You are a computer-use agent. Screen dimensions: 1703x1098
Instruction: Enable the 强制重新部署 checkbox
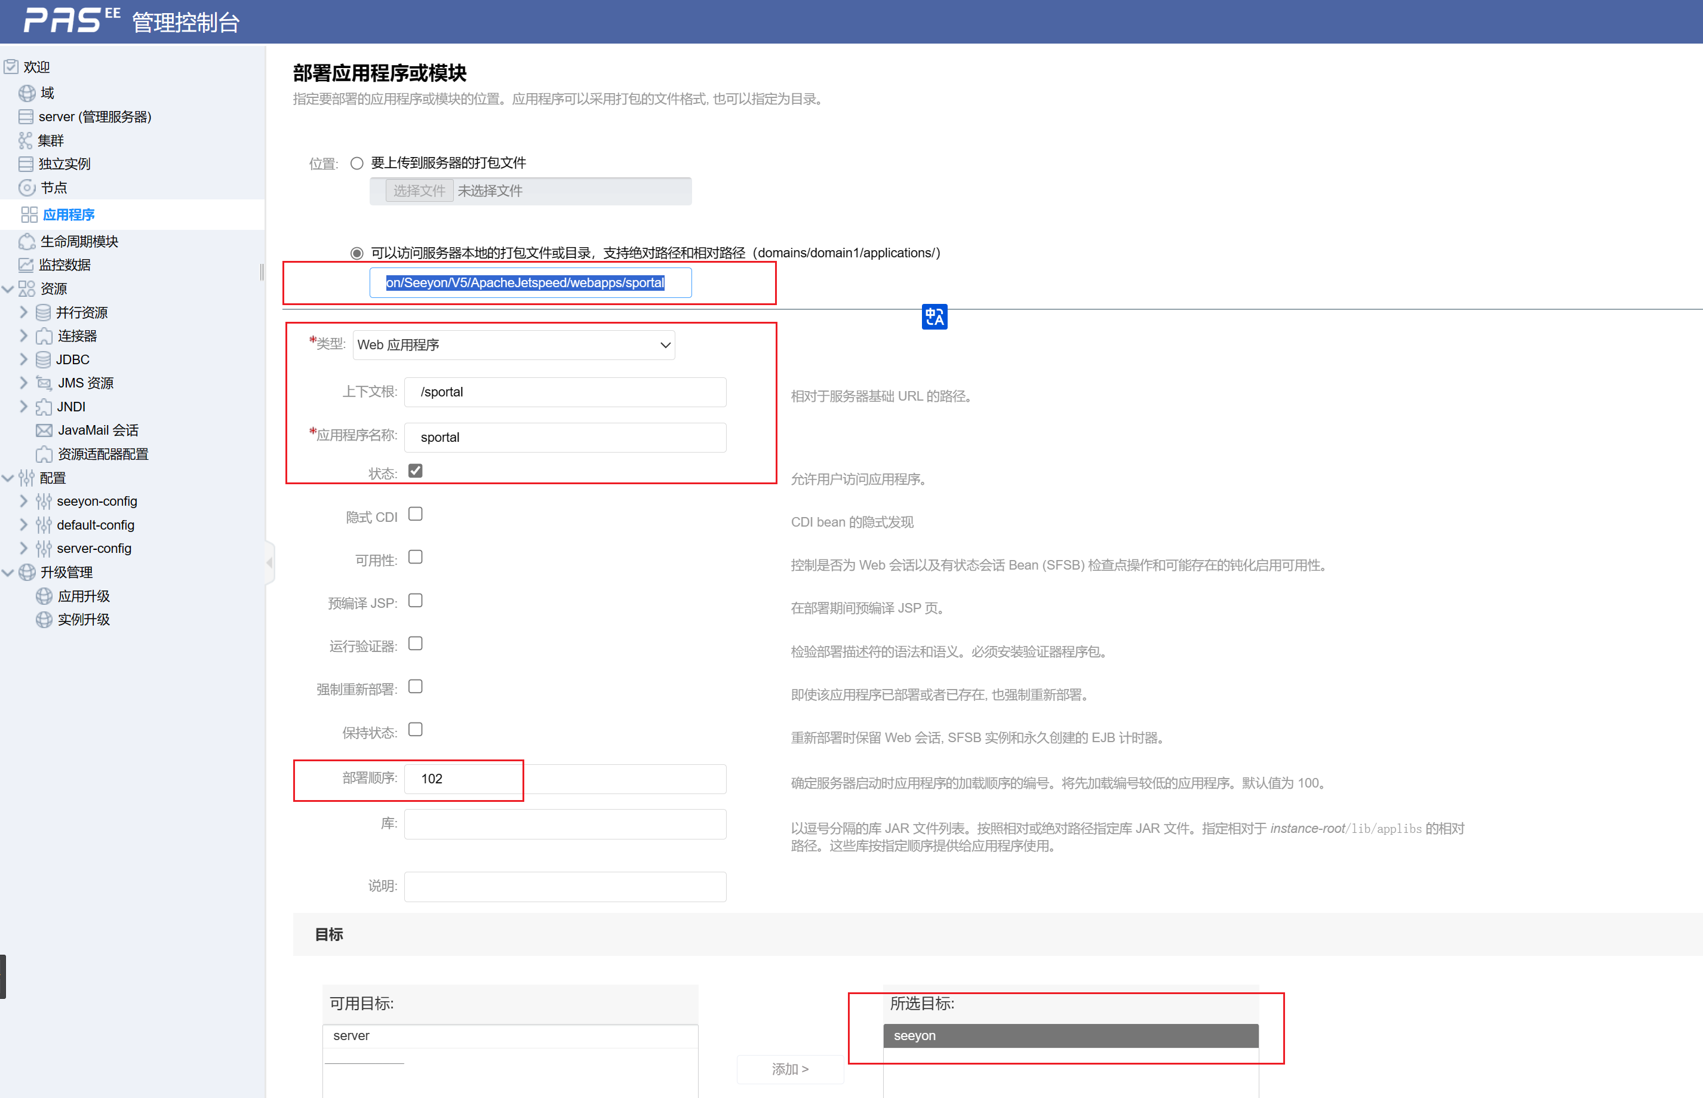coord(416,687)
